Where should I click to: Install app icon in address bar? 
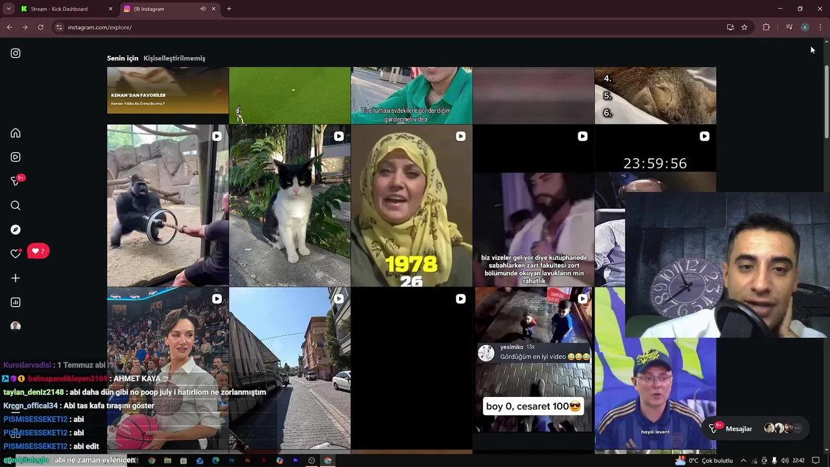pos(730,27)
